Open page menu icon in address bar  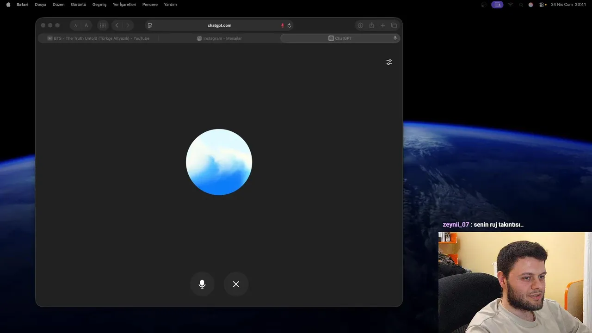click(x=150, y=25)
